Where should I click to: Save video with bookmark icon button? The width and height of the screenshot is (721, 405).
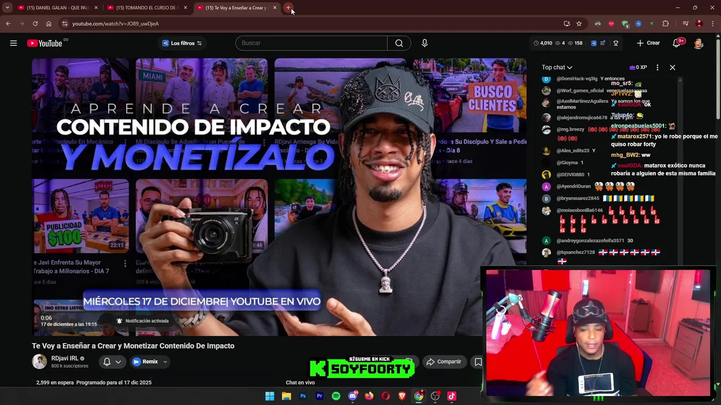(478, 362)
